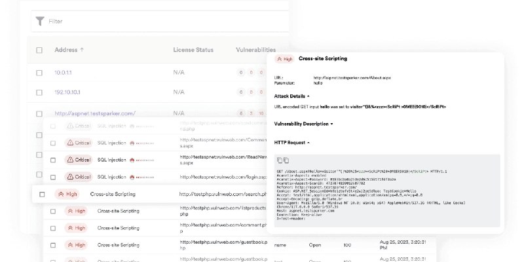The height and width of the screenshot is (262, 524).
Task: Click the testphp.vulnweb.com/comment.php URL
Action: (x=223, y=228)
